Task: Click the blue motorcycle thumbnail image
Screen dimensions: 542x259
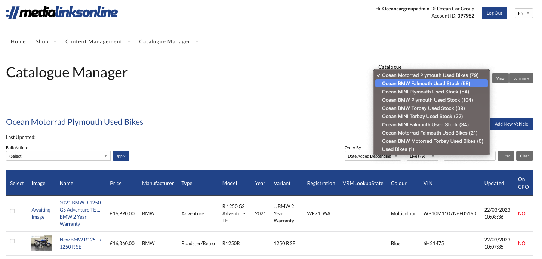Action: click(x=42, y=243)
